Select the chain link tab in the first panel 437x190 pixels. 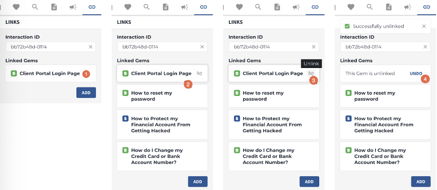(92, 7)
